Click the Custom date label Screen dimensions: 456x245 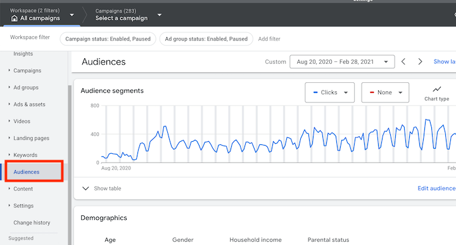tap(275, 62)
